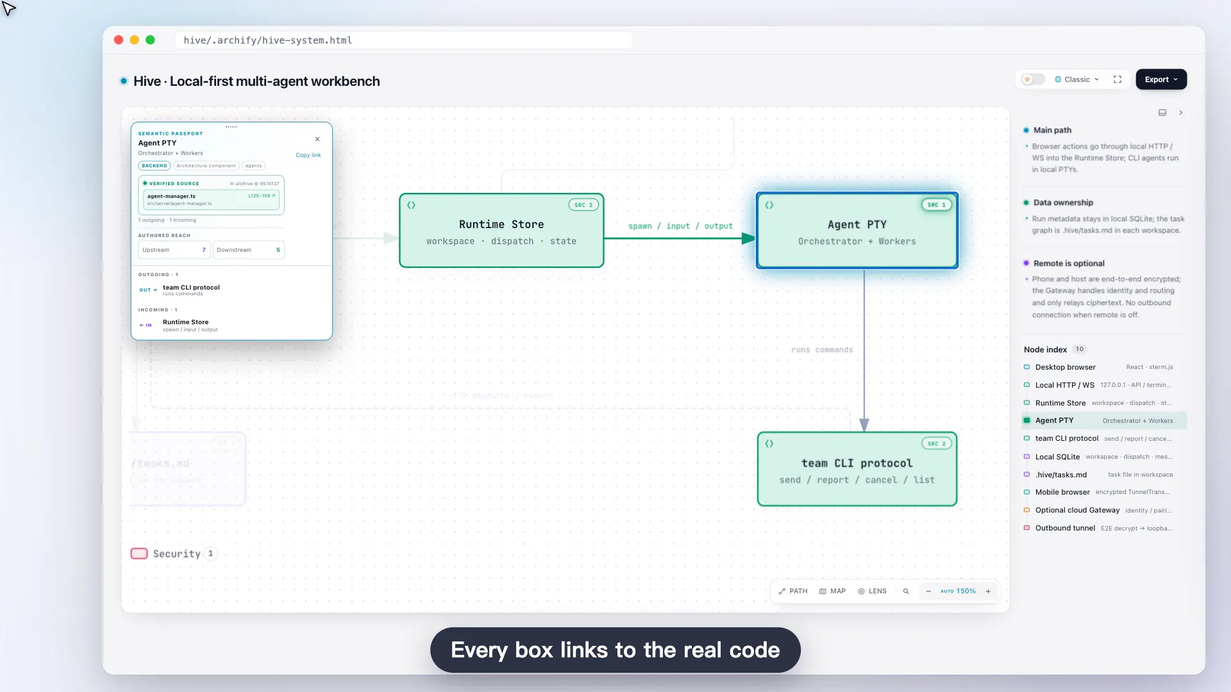
Task: Open the Classic style dropdown
Action: point(1077,79)
